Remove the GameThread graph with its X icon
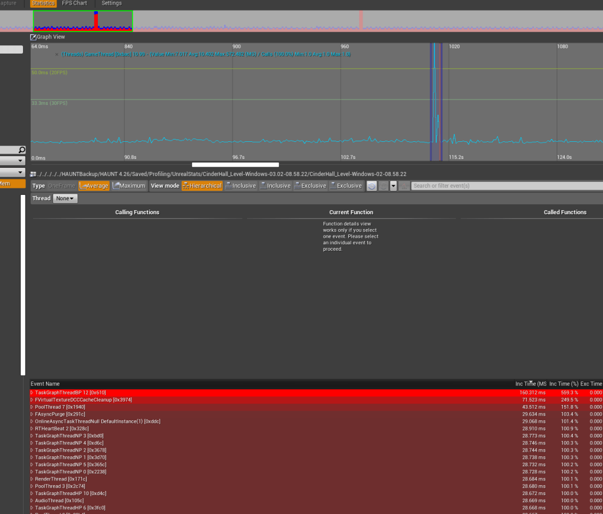Screen dimensions: 603x514 click(x=57, y=54)
